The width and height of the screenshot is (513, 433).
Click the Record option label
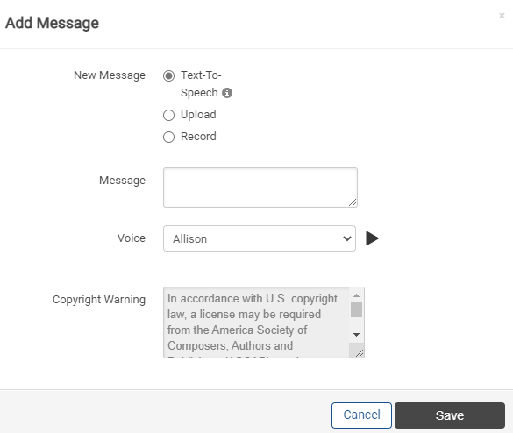[x=198, y=137]
